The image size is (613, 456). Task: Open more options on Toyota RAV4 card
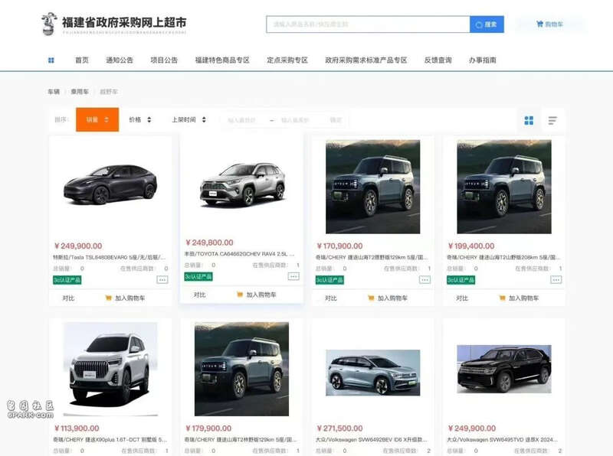coord(293,276)
